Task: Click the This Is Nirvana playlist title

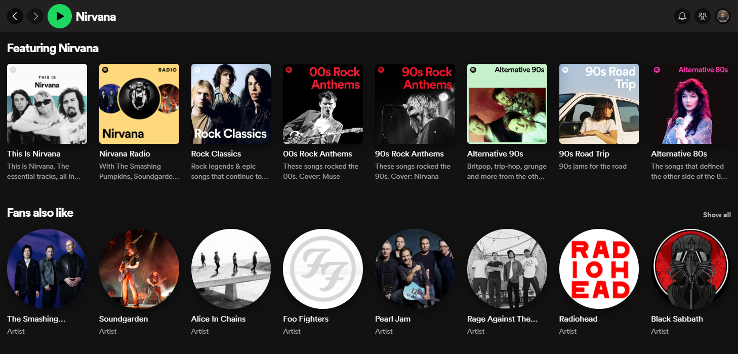Action: (x=34, y=153)
